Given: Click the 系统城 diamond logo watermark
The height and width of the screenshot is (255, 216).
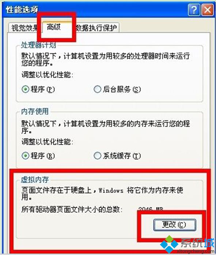Looking at the screenshot, I should pos(169,244).
